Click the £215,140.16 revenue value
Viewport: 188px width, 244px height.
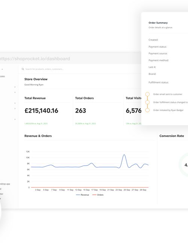pos(41,111)
